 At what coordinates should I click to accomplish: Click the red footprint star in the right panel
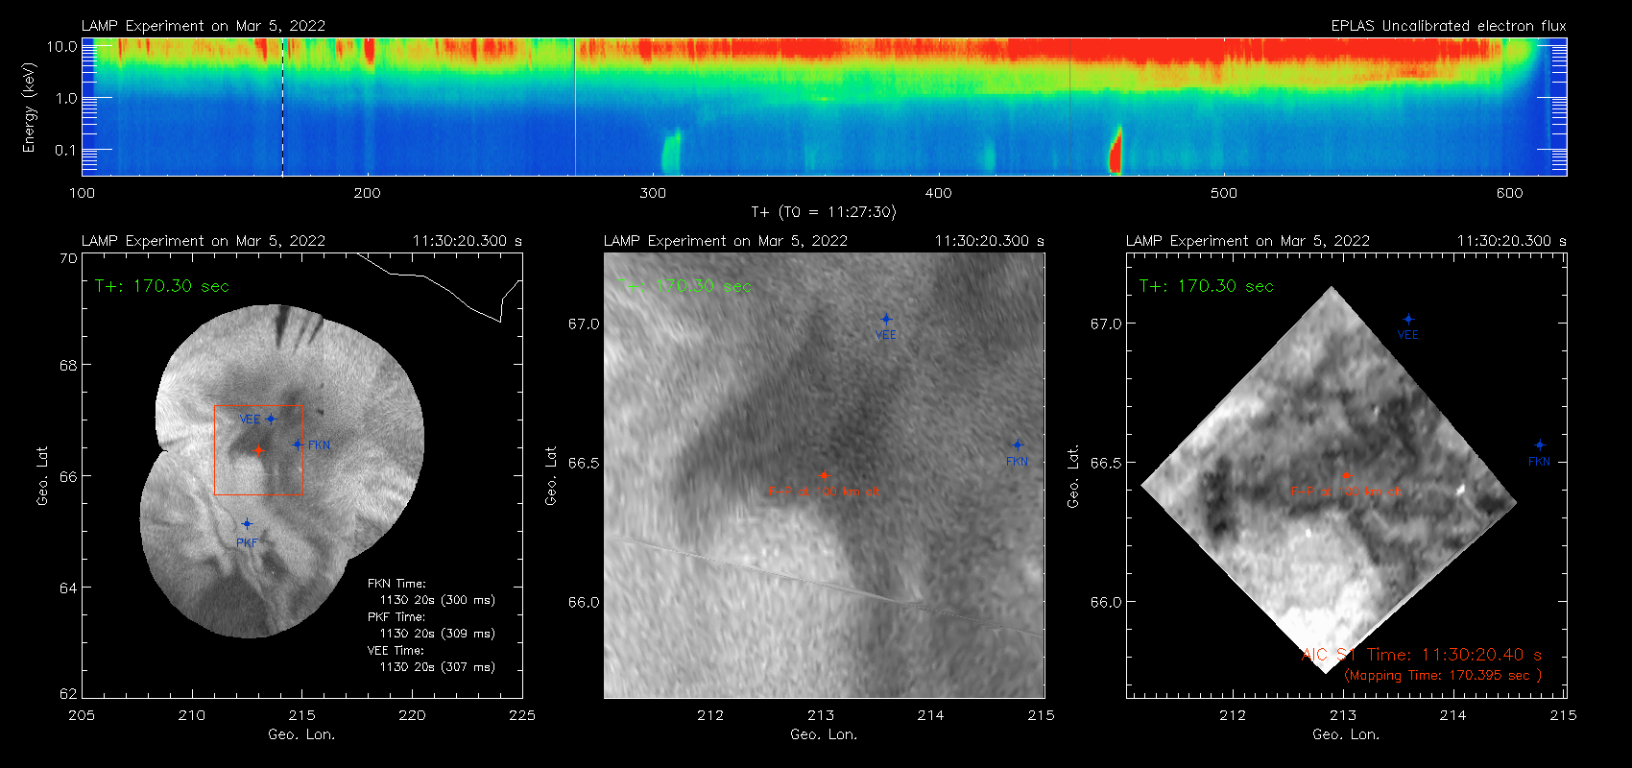[x=1346, y=475]
